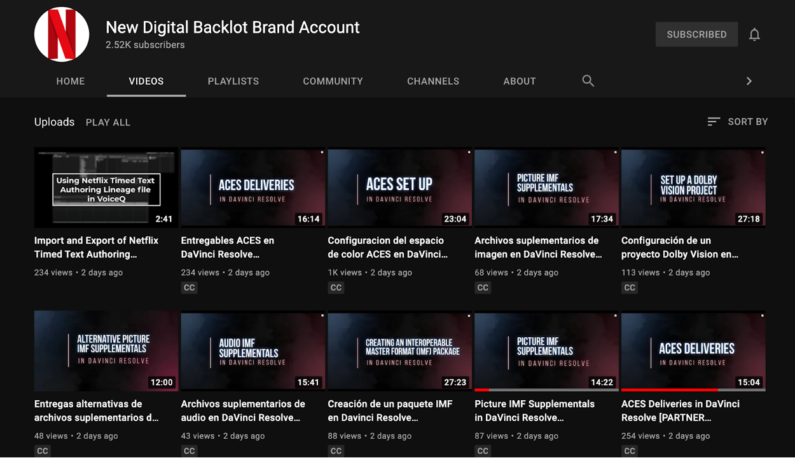Image resolution: width=795 pixels, height=458 pixels.
Task: Click title Picture IMF Supplementals in DaVinci Resolve
Action: click(x=535, y=411)
